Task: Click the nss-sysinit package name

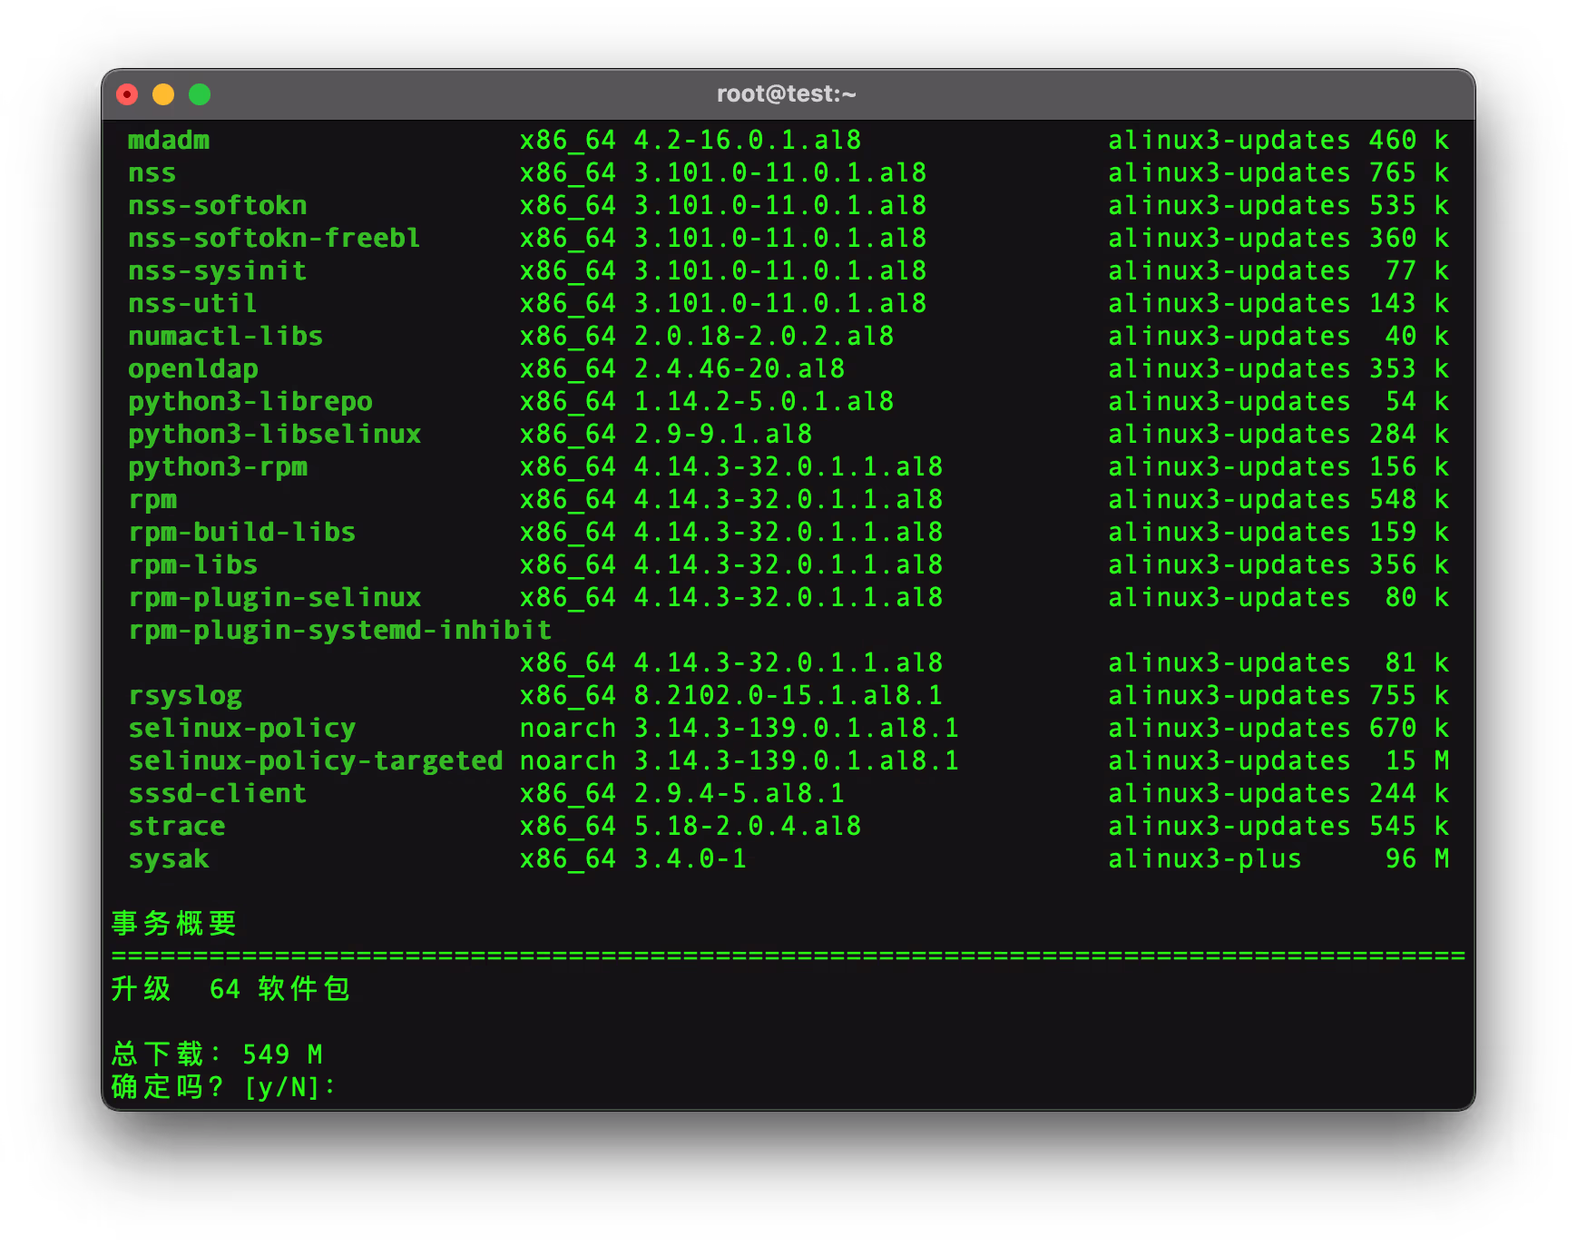Action: (x=218, y=271)
